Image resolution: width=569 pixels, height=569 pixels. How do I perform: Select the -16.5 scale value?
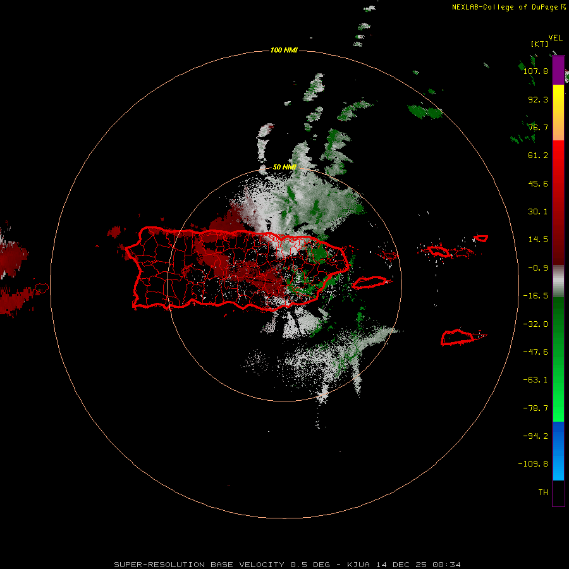click(x=535, y=296)
